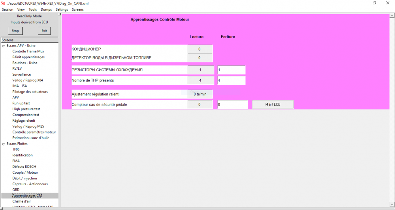Click КОНДИЦИОНЕР read value

(x=200, y=49)
